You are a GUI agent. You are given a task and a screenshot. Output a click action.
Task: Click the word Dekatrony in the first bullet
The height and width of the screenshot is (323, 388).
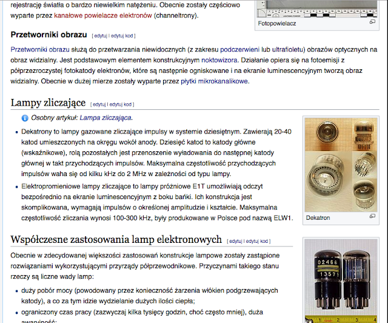click(x=36, y=132)
